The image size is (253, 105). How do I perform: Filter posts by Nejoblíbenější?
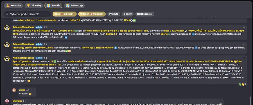point(144,14)
